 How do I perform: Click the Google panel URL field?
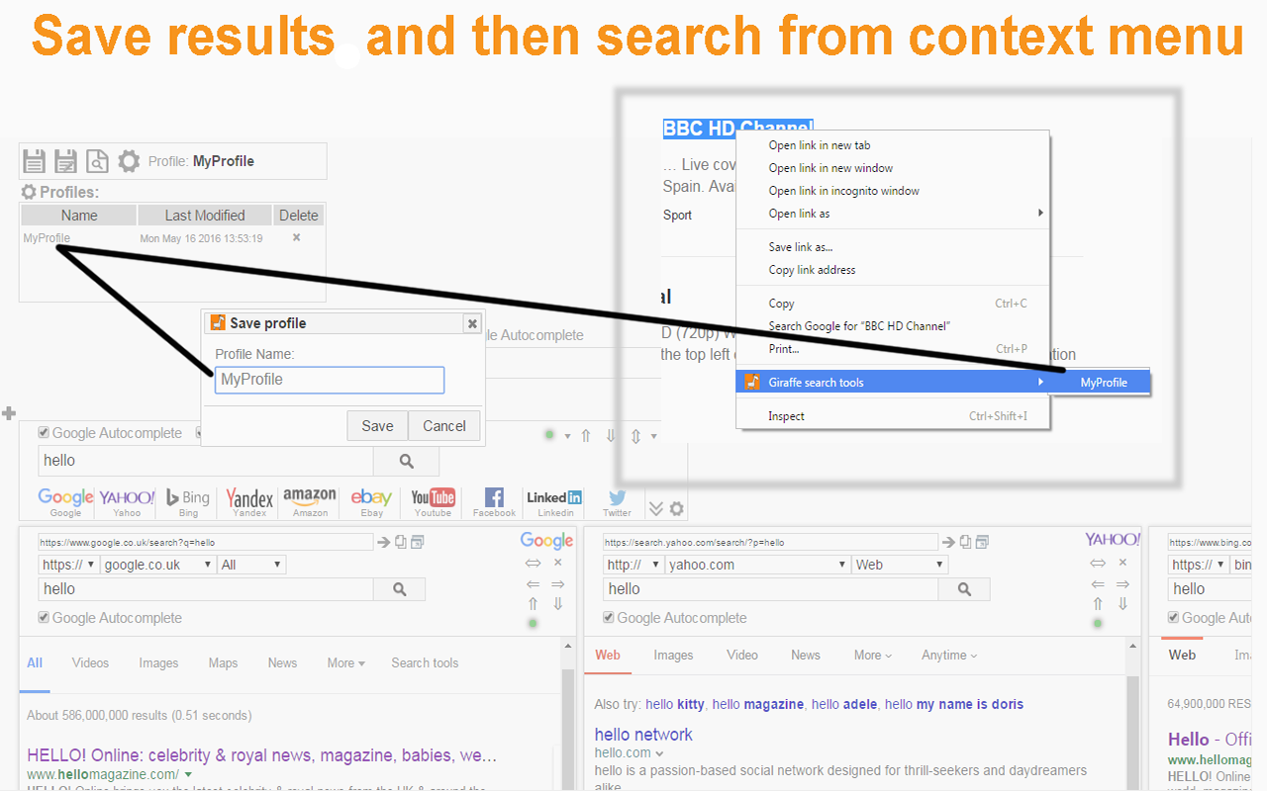click(205, 543)
